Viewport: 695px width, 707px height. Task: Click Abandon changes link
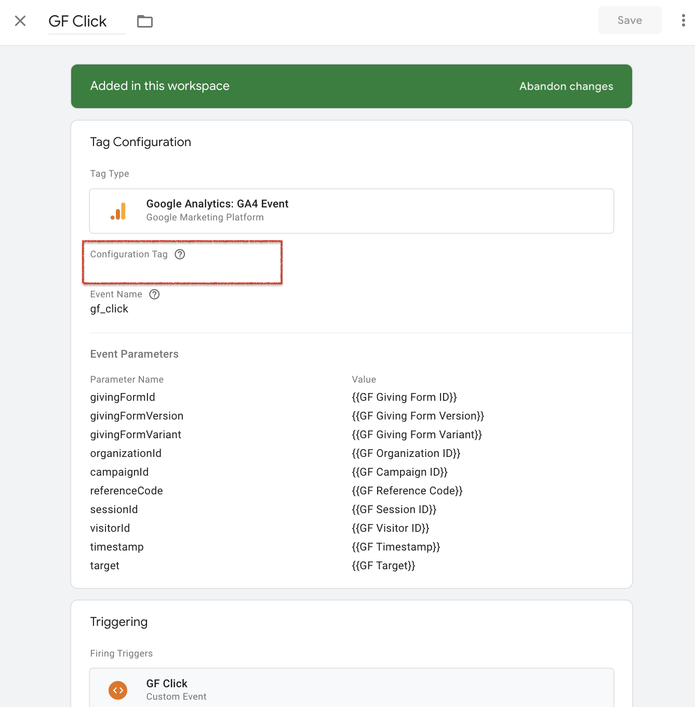(x=566, y=86)
